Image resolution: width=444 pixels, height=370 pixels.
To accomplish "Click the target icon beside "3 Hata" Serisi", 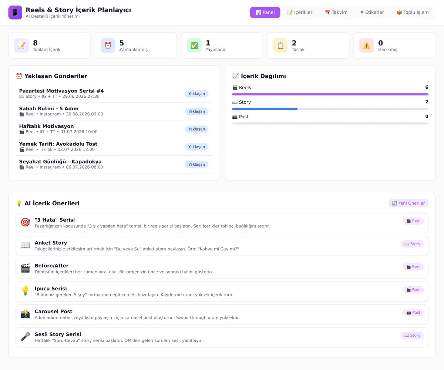I will 25,223.
